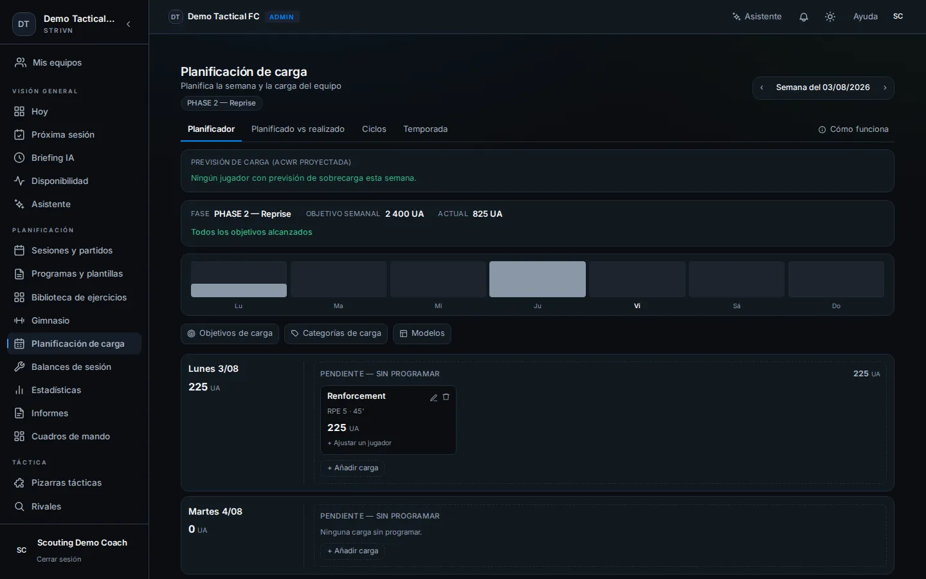Open Biblioteca de ejercicios

74,297
